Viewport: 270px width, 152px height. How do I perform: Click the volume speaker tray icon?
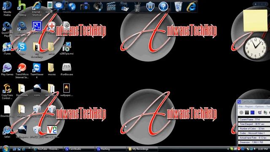pyautogui.click(x=255, y=149)
